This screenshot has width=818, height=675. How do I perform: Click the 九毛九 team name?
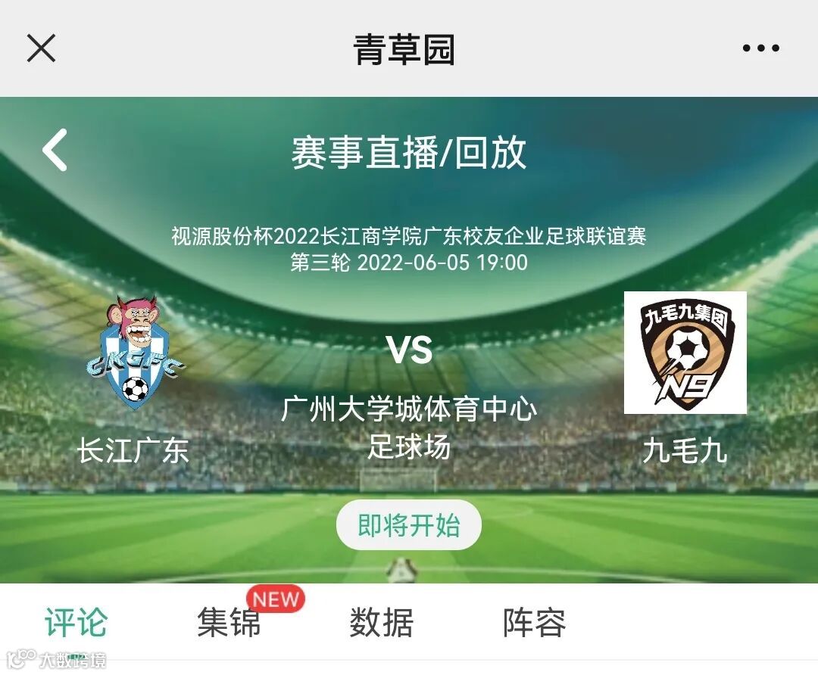685,449
